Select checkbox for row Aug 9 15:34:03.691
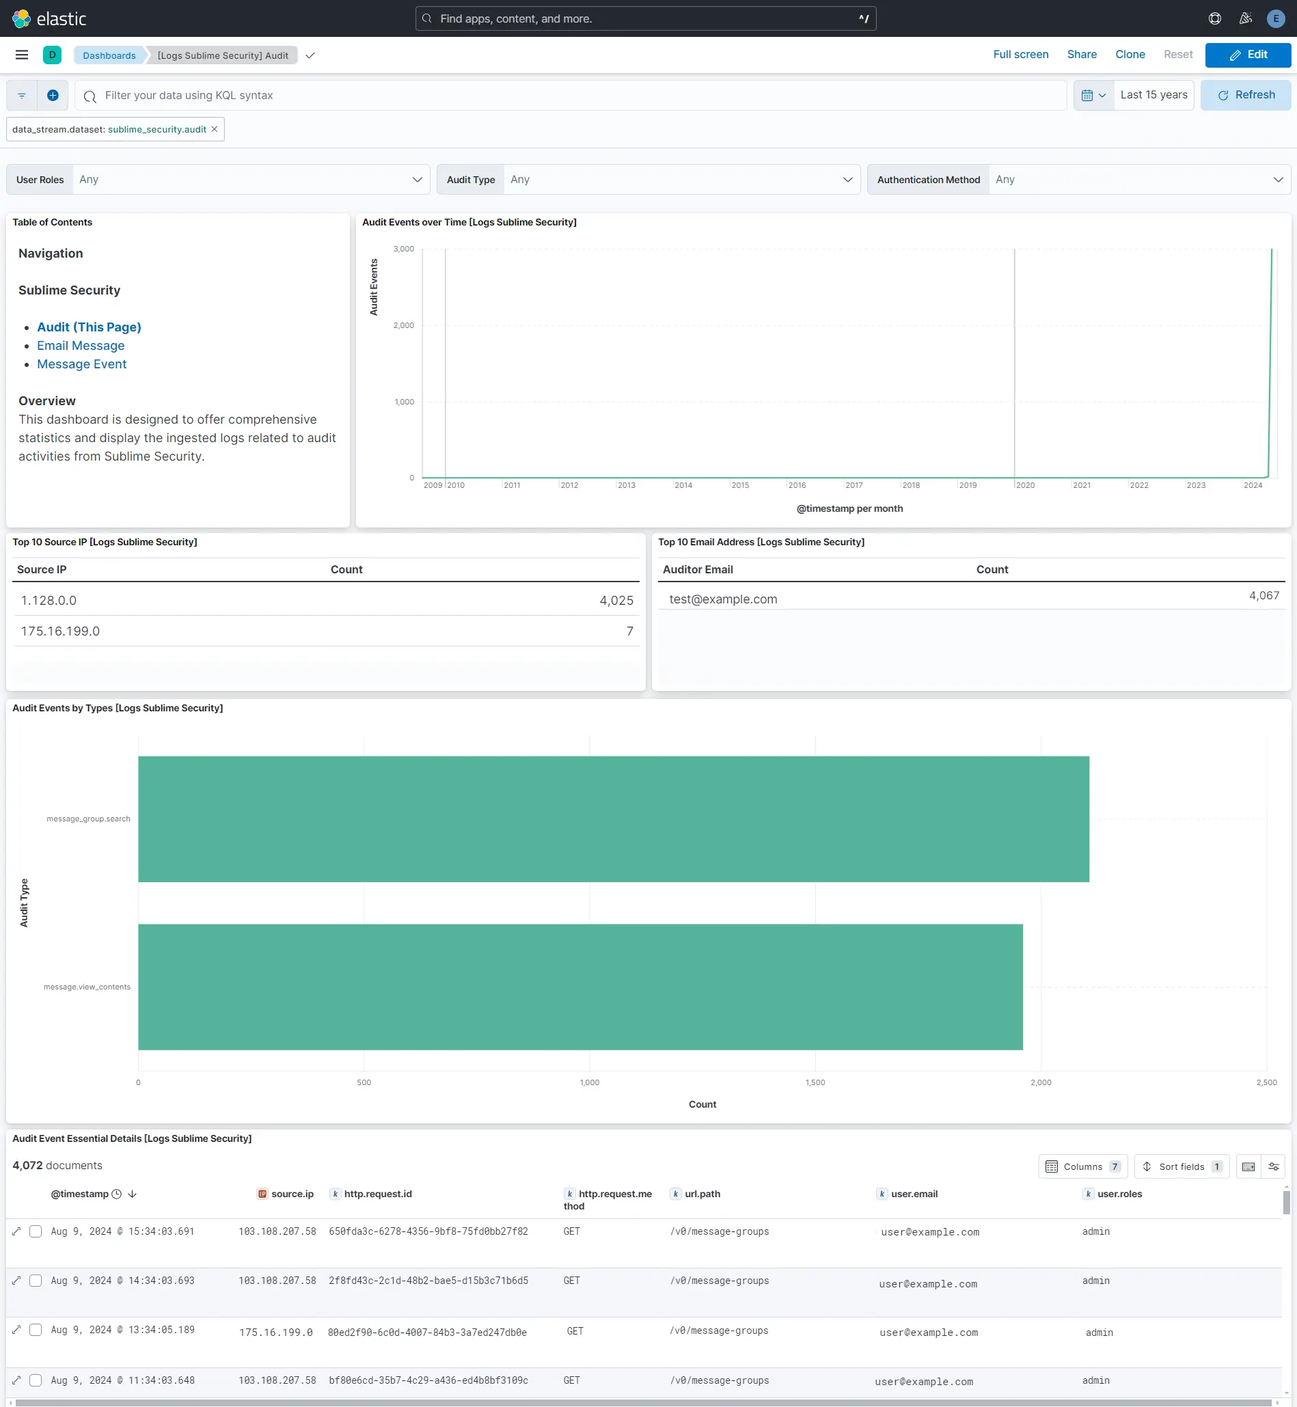 (36, 1231)
